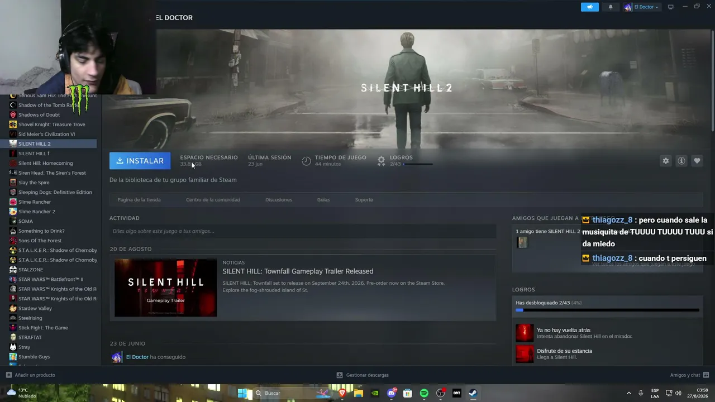Click the Steelrising game icon

click(13, 318)
